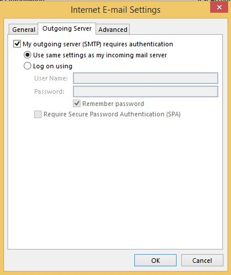Dismiss the dialog with Cancel
The width and height of the screenshot is (231, 275).
[202, 261]
